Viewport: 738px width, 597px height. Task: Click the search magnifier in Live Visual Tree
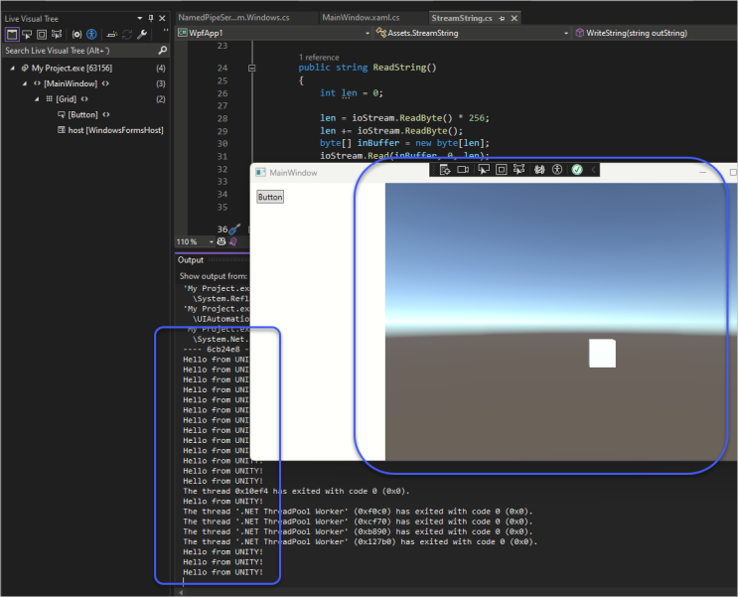point(162,50)
